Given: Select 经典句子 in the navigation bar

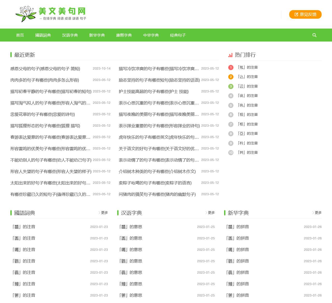Looking at the screenshot, I should tap(178, 35).
